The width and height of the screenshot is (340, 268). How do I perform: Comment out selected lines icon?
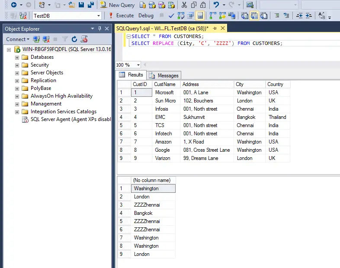click(277, 16)
